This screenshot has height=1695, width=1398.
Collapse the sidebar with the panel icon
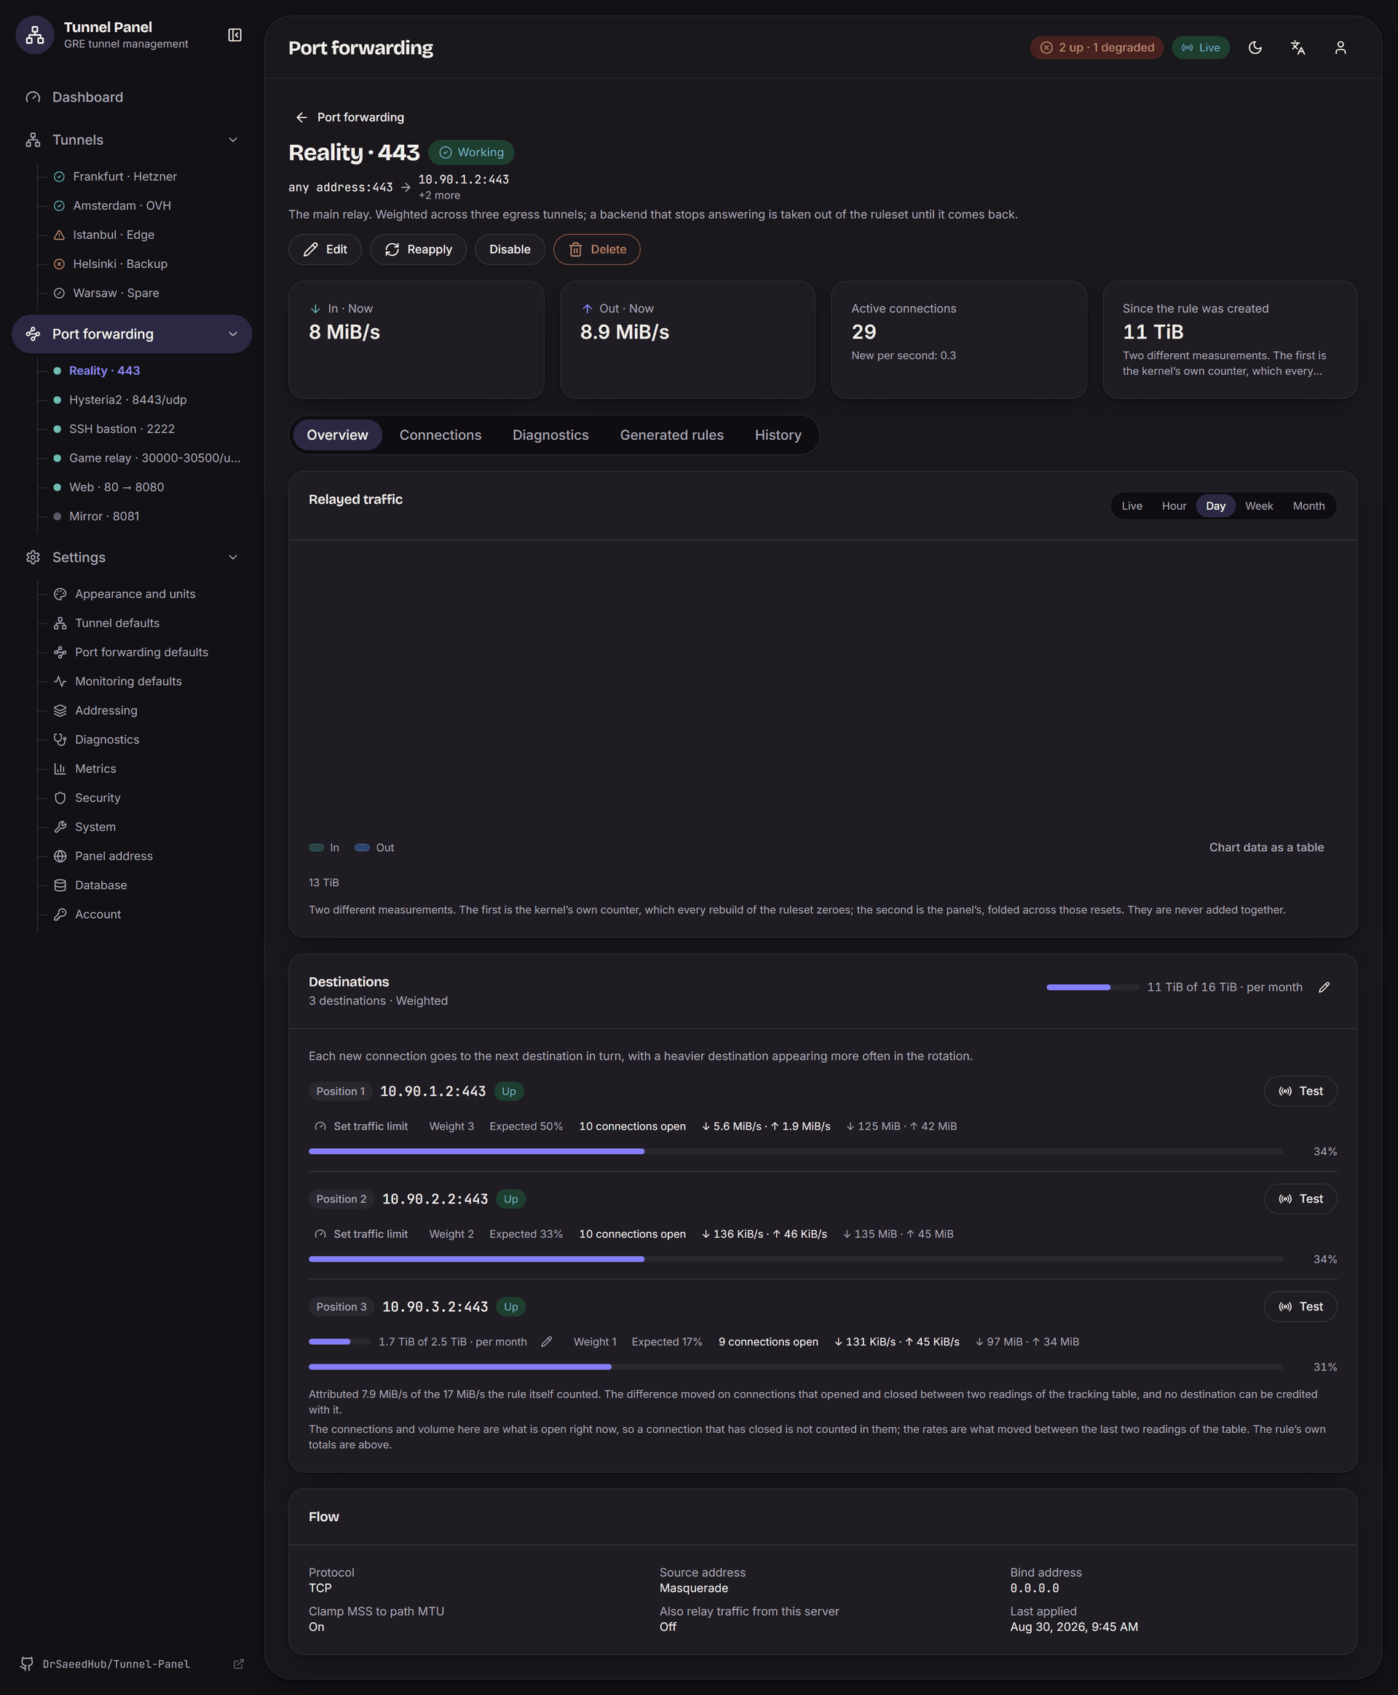pos(234,36)
